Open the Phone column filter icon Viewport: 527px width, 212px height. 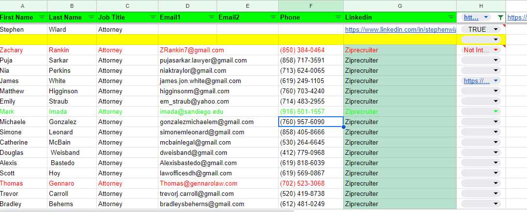pyautogui.click(x=337, y=17)
